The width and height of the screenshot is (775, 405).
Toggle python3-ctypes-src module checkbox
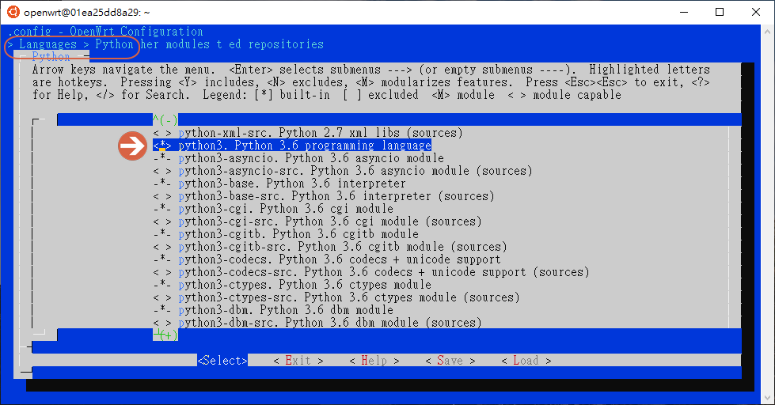coord(162,298)
